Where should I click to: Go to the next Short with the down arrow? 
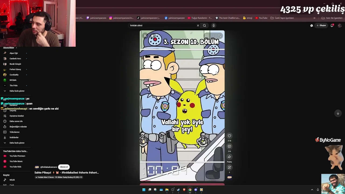(338, 113)
